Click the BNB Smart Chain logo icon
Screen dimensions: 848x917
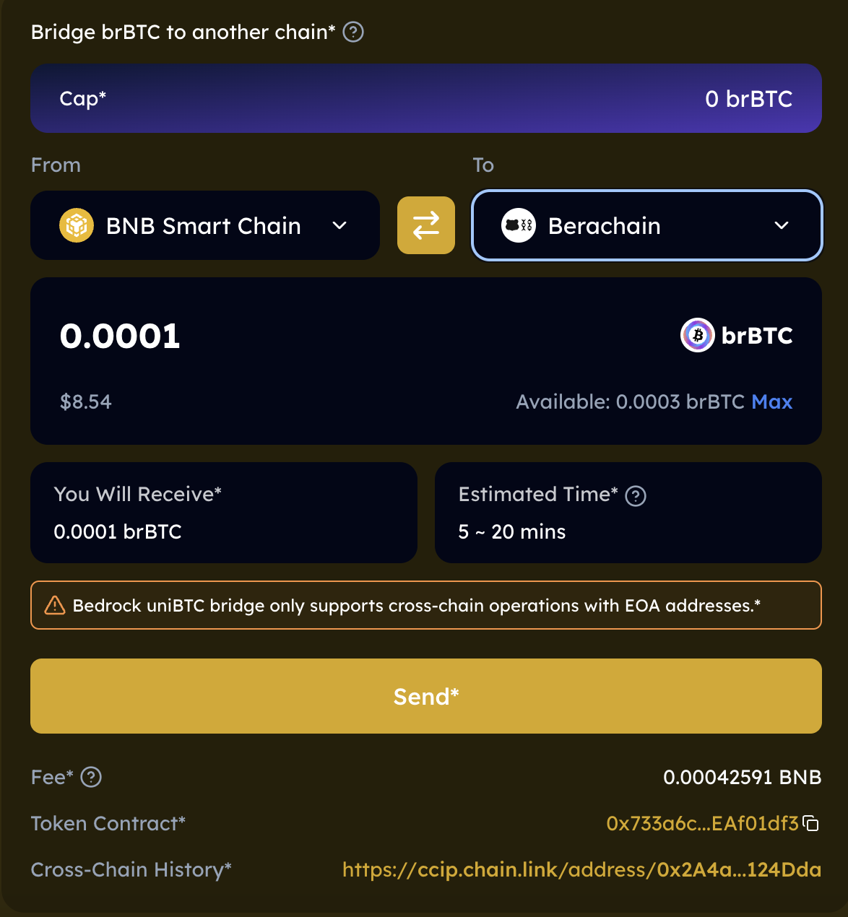(x=77, y=225)
